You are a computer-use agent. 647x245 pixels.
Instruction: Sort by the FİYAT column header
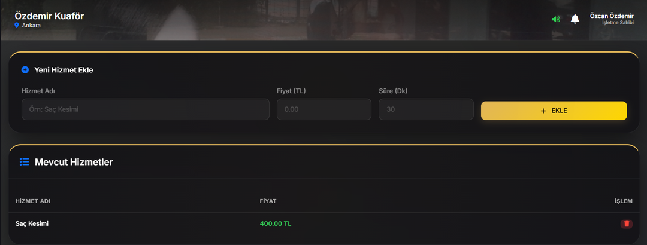pyautogui.click(x=268, y=201)
